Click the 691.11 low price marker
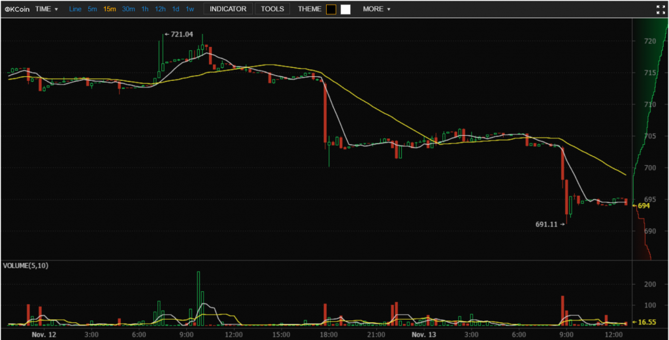This screenshot has height=340, width=669. (547, 224)
